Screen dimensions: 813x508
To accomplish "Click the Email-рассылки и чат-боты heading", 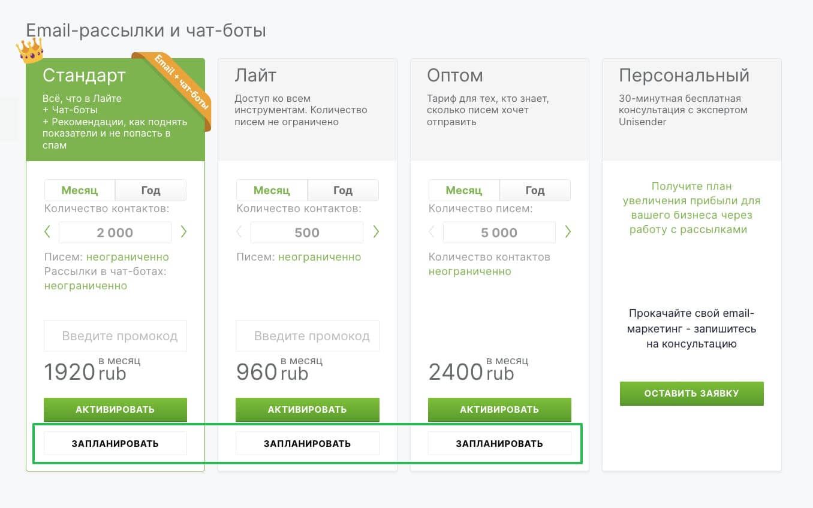I will coord(146,30).
